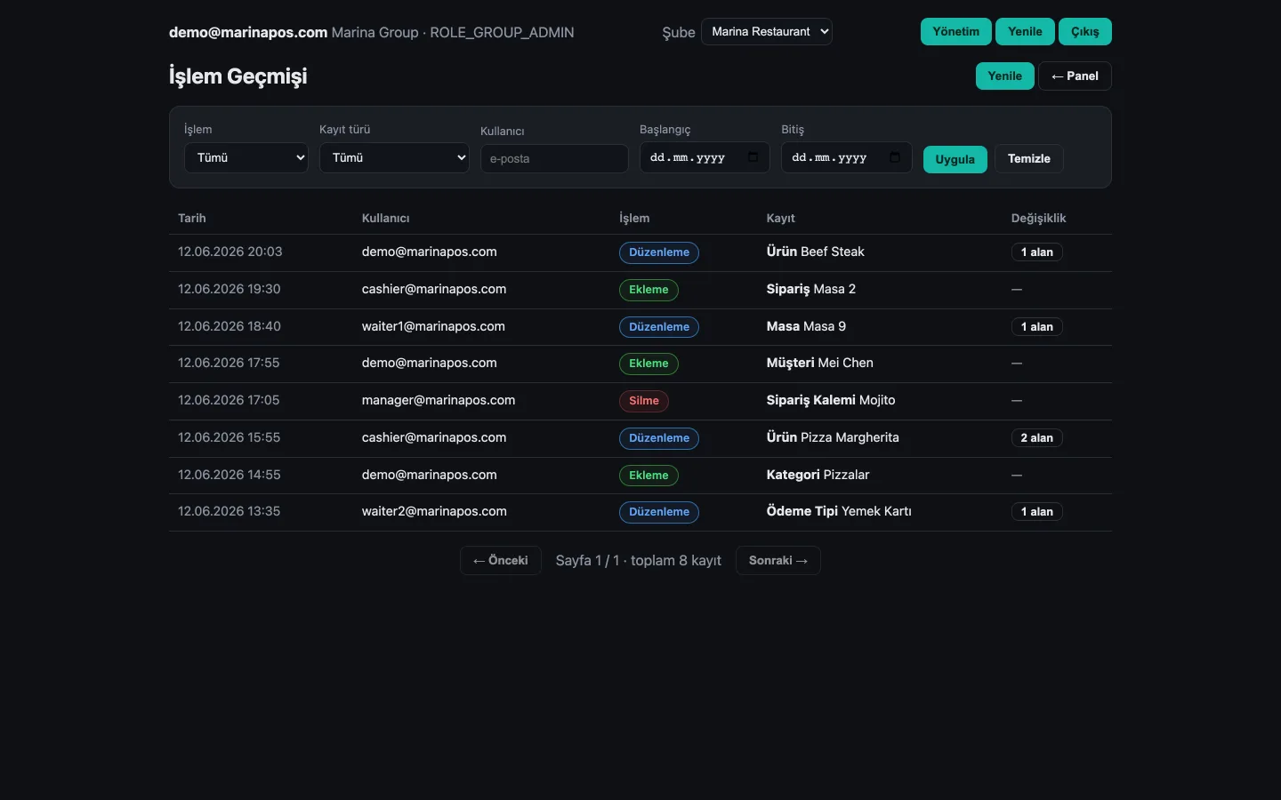1281x800 pixels.
Task: Click the 1 alan badge for Yemek Kartı
Action: tap(1037, 512)
